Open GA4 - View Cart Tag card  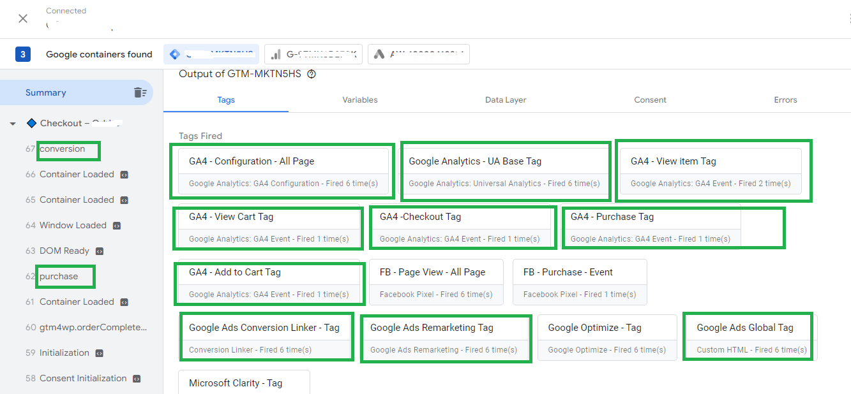(x=269, y=227)
